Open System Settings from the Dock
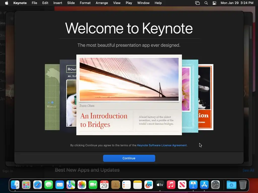The height and width of the screenshot is (193, 258). tap(215, 185)
